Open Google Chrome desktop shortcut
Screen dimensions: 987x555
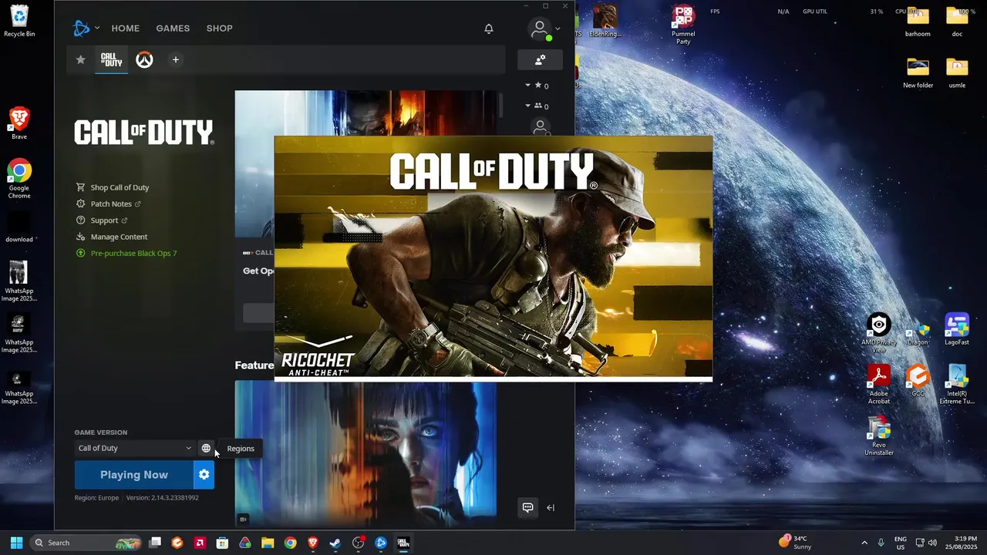19,179
